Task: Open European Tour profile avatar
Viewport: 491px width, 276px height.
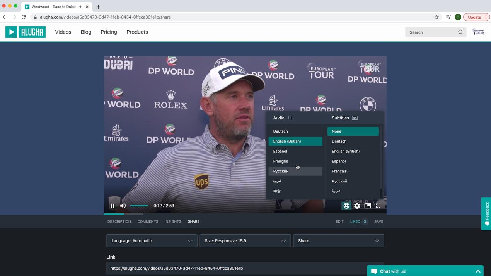Action: [x=478, y=32]
